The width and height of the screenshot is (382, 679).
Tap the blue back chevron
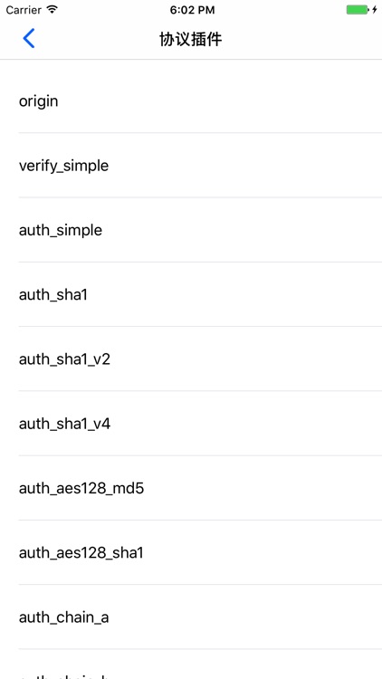[29, 38]
